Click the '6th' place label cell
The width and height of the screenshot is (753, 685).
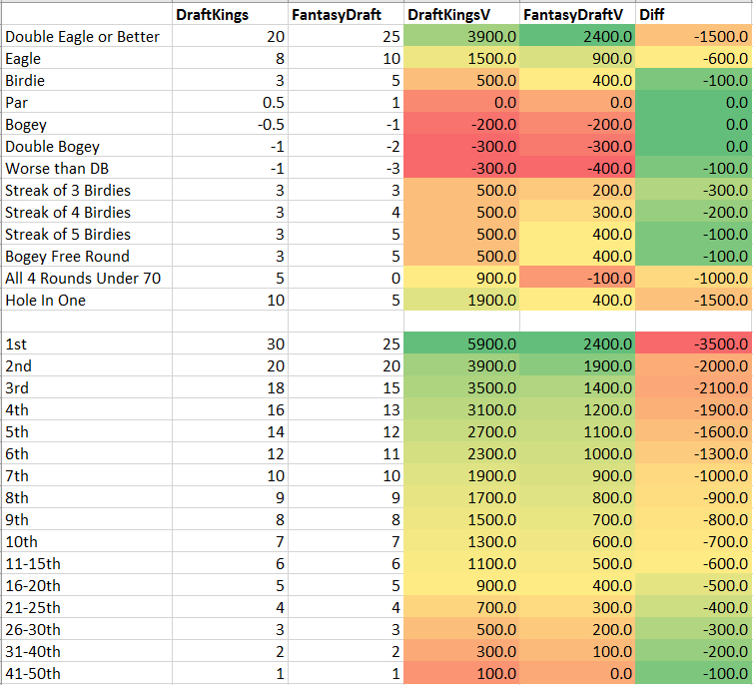87,454
